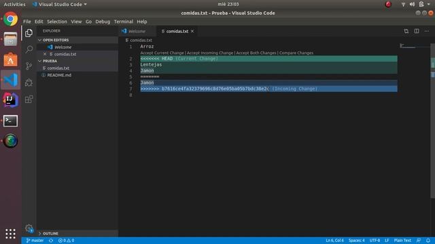435x244 pixels.
Task: Open the Edit menu
Action: tap(39, 22)
